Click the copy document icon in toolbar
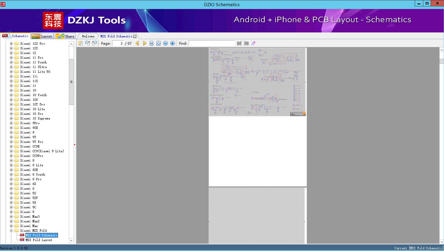The height and width of the screenshot is (251, 444). coord(81,43)
